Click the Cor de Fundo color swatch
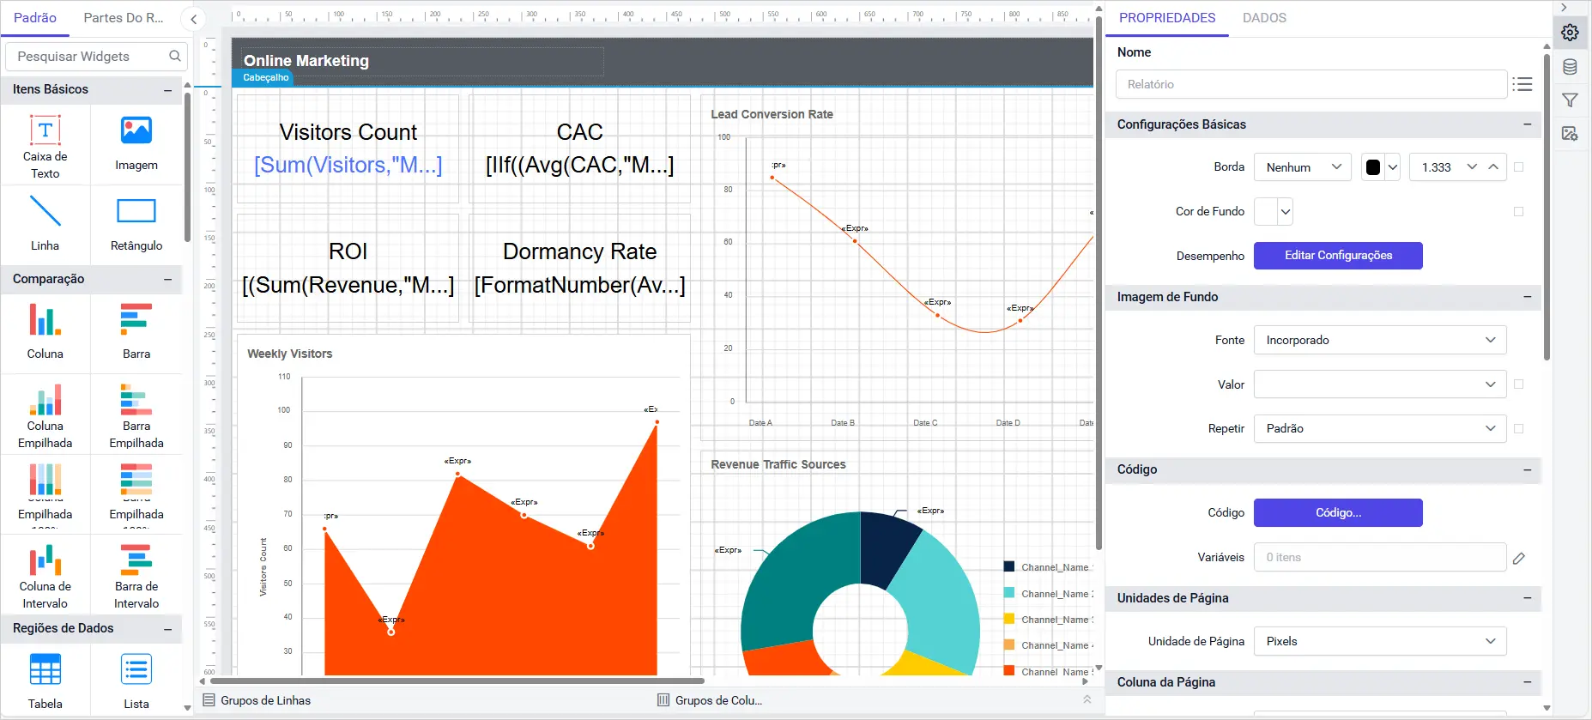This screenshot has width=1592, height=720. click(x=1266, y=211)
